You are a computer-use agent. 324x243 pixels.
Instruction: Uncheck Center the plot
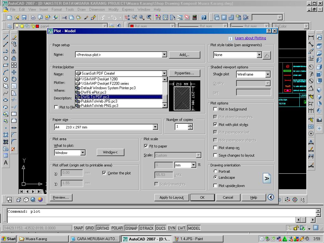(x=104, y=173)
